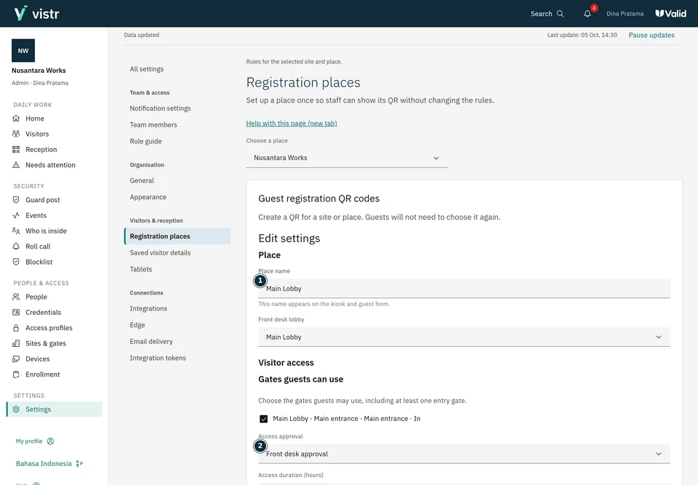The width and height of the screenshot is (698, 485).
Task: Click Pause updates link
Action: tap(651, 35)
